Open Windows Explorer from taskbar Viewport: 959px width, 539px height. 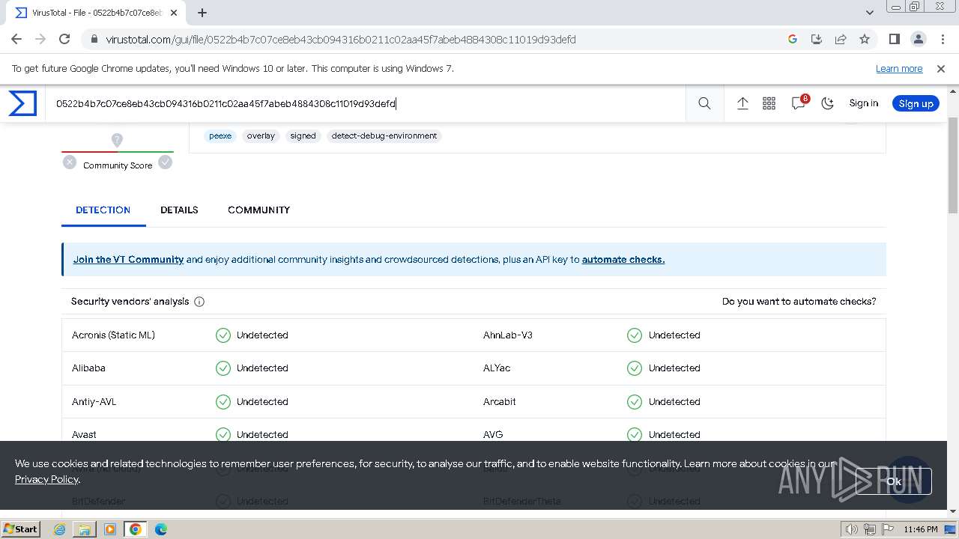click(85, 529)
